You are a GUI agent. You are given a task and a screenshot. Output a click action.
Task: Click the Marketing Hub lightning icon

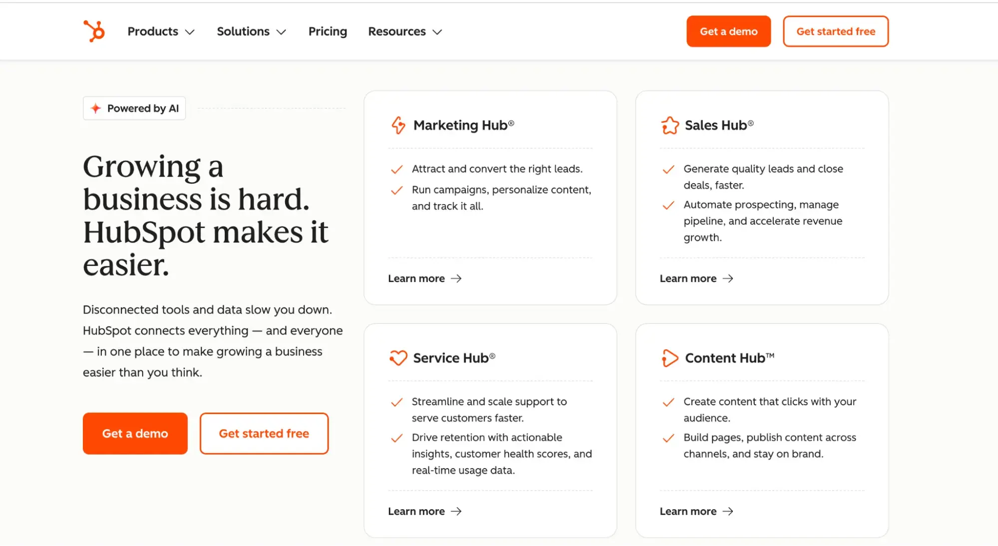coord(398,125)
